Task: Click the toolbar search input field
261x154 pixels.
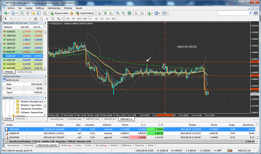Action: (x=233, y=13)
